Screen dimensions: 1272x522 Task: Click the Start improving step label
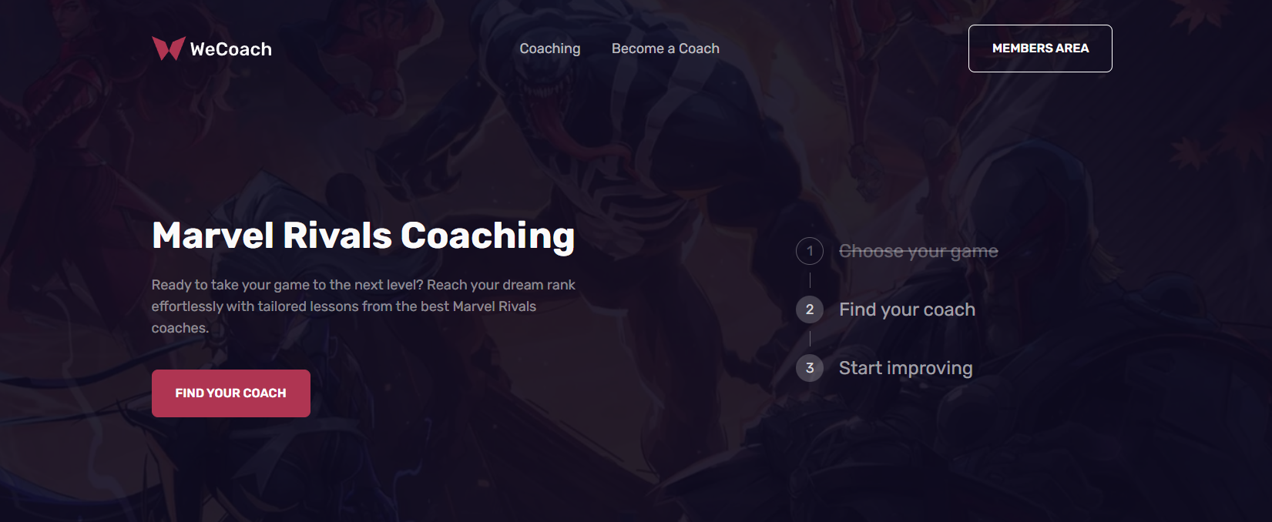pyautogui.click(x=905, y=368)
